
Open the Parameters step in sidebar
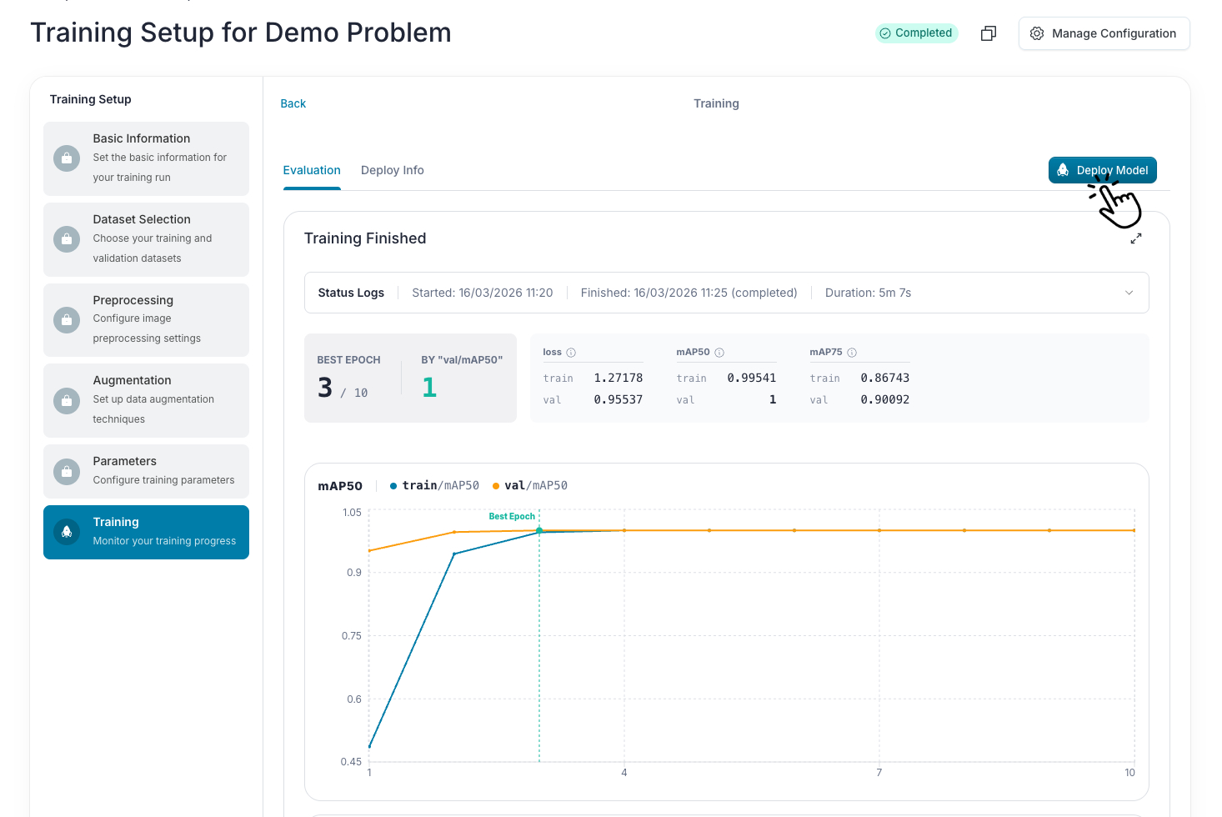(146, 471)
